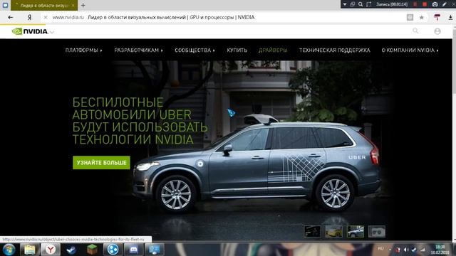Open the NVIDIA user account icon
The height and width of the screenshot is (256, 456).
click(437, 31)
